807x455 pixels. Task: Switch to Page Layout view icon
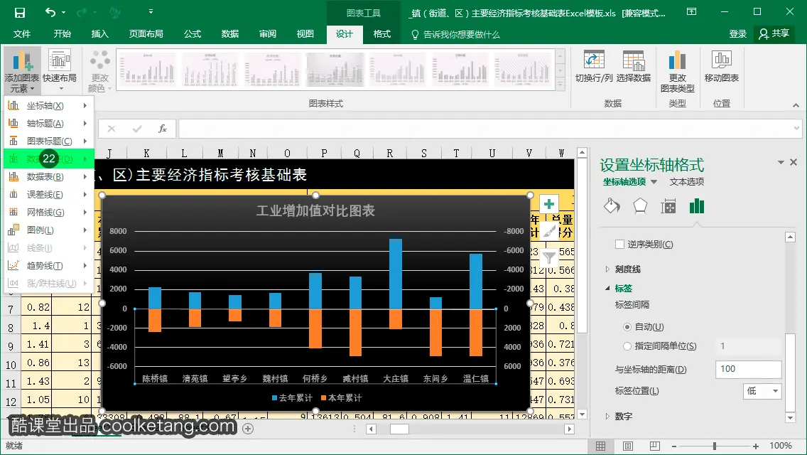click(x=628, y=446)
